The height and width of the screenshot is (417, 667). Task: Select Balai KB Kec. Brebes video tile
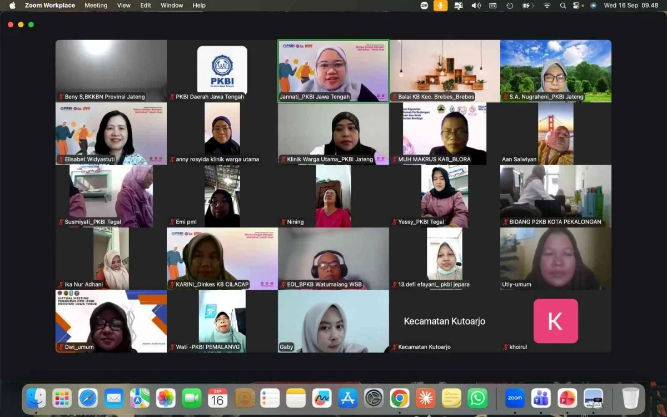pyautogui.click(x=445, y=71)
